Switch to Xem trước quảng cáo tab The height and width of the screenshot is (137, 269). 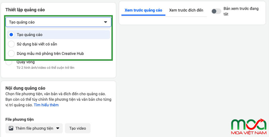tap(143, 10)
